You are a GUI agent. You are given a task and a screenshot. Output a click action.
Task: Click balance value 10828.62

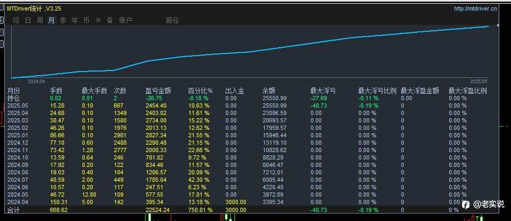pos(274,150)
